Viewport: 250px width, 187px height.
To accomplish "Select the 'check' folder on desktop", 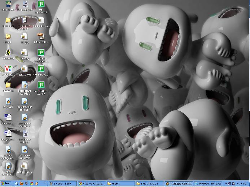I will tap(8, 38).
